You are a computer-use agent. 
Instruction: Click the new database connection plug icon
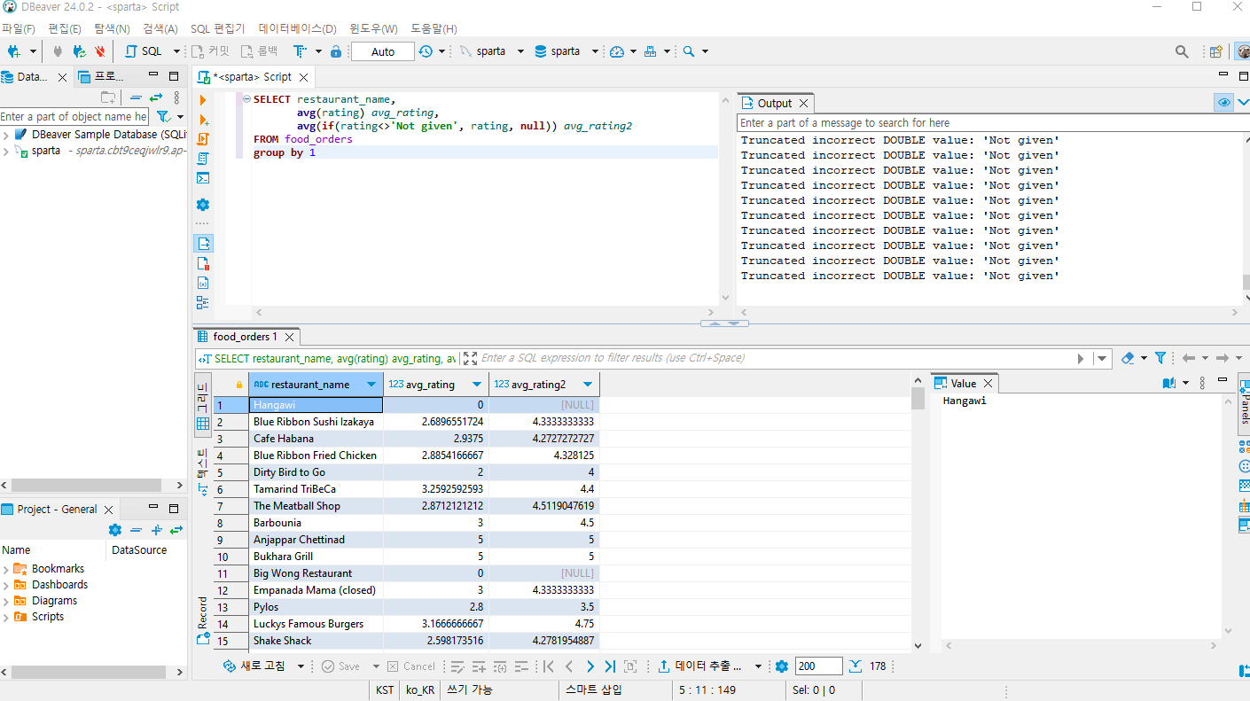pos(13,51)
